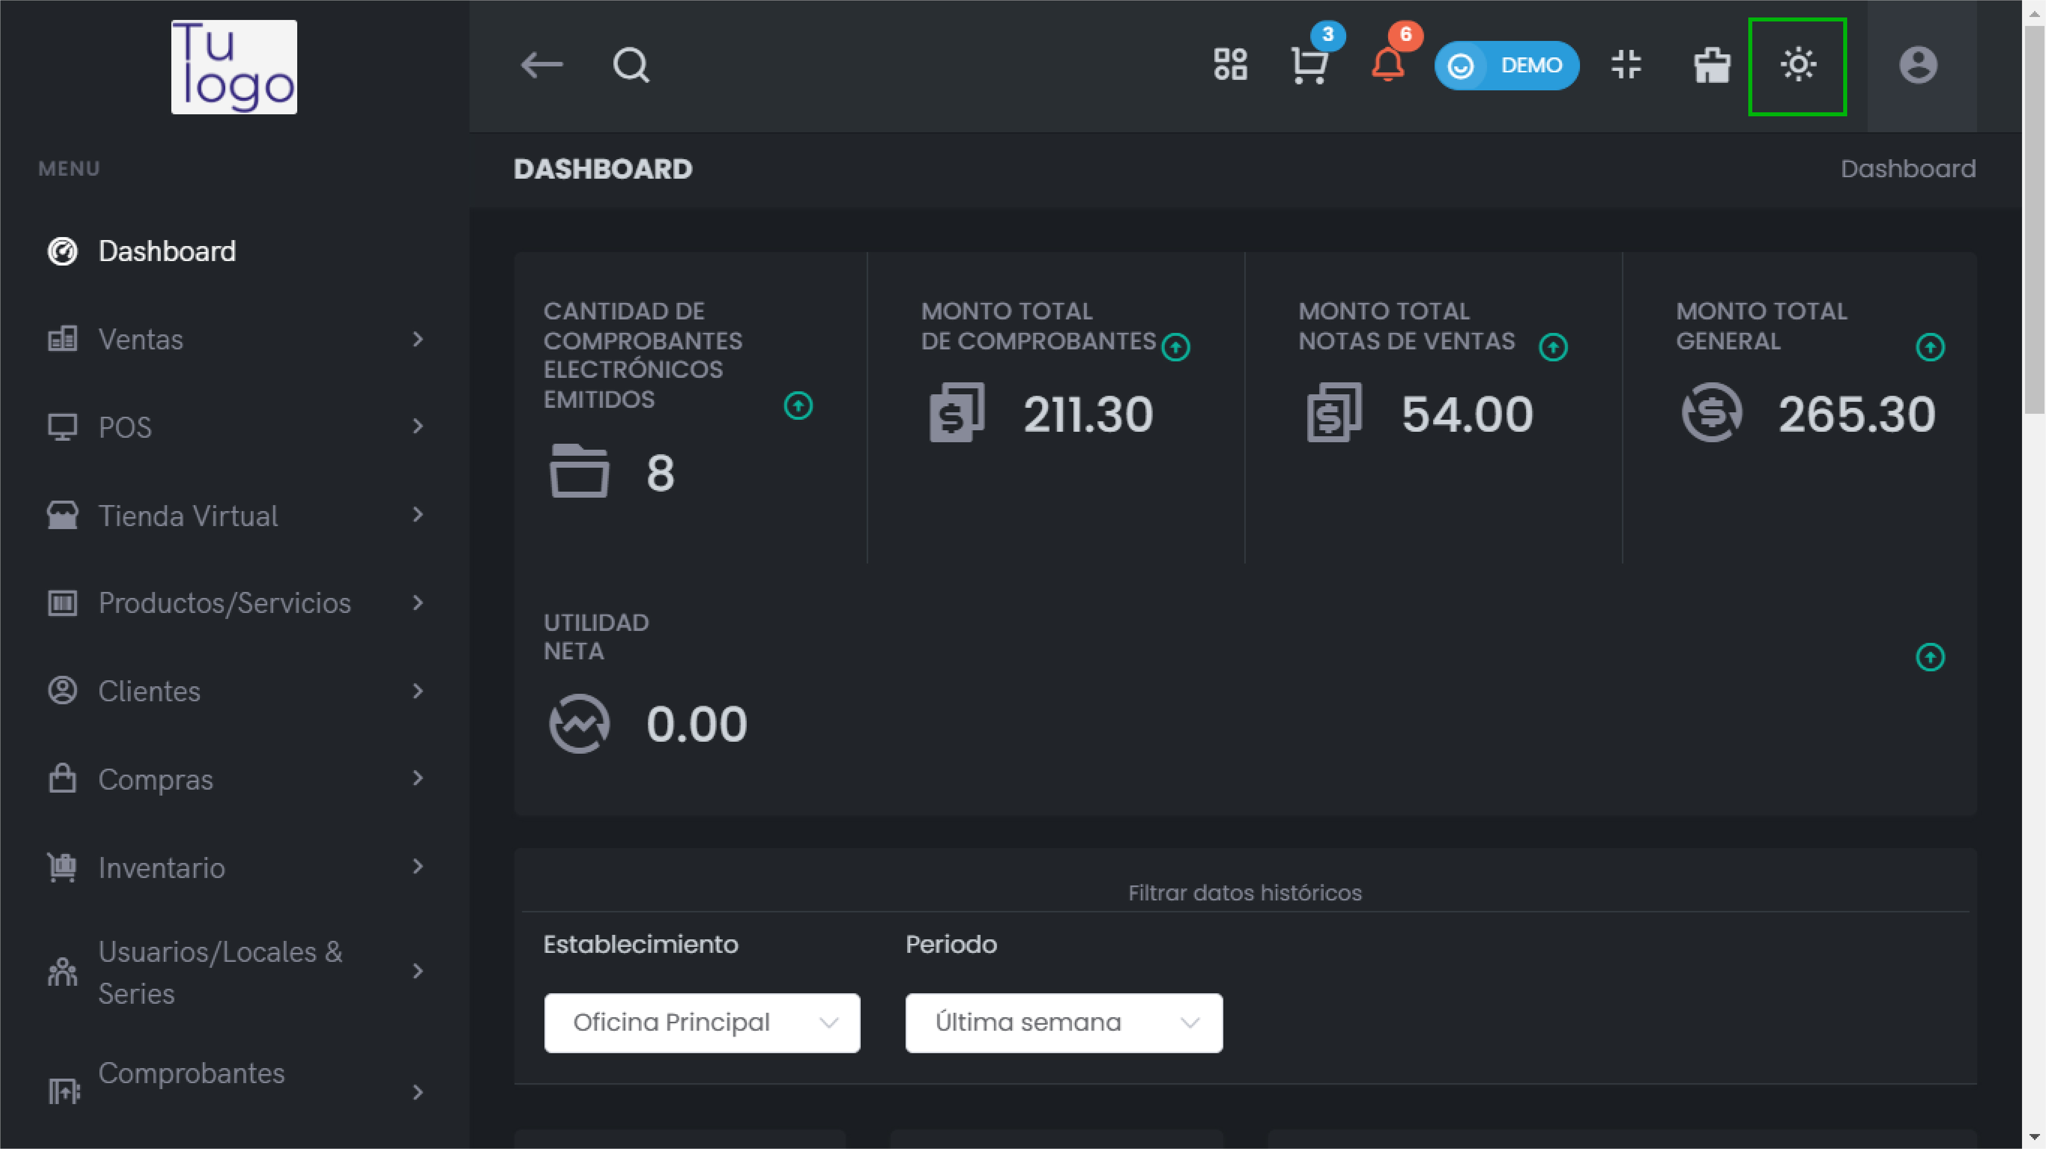Open the Periodo Última semana dropdown
2046x1149 pixels.
click(1063, 1023)
